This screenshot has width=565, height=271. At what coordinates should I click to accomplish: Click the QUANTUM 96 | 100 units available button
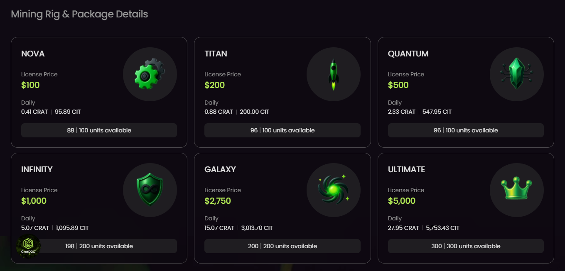(465, 130)
